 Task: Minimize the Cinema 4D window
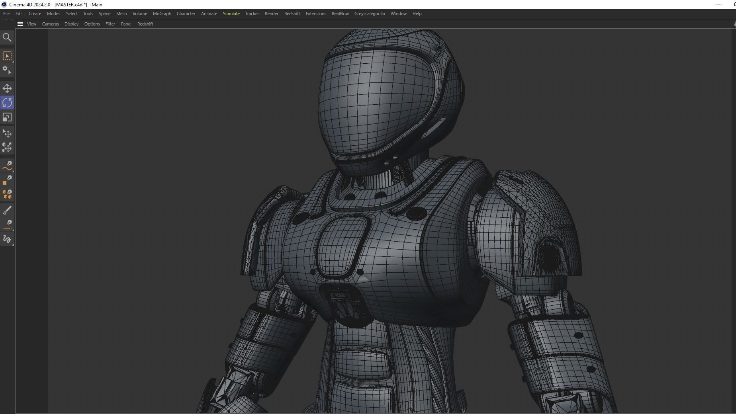tap(718, 4)
